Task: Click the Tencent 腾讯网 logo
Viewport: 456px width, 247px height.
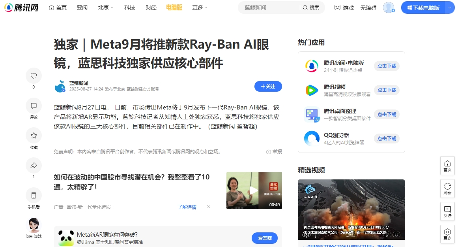Action: click(22, 8)
